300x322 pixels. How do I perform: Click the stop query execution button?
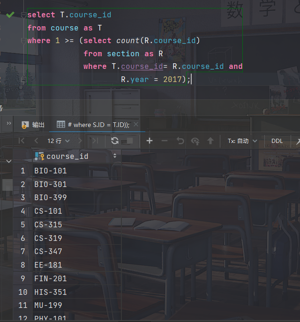[130, 141]
